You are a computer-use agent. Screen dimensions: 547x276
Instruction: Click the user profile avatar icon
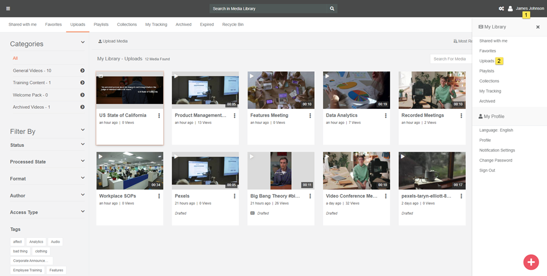[x=510, y=8]
